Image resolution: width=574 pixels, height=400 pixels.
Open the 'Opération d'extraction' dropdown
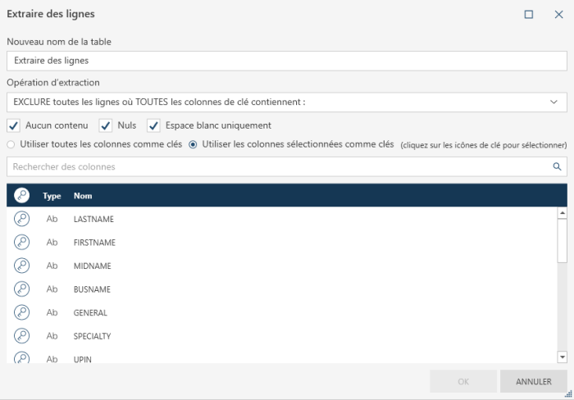[286, 102]
